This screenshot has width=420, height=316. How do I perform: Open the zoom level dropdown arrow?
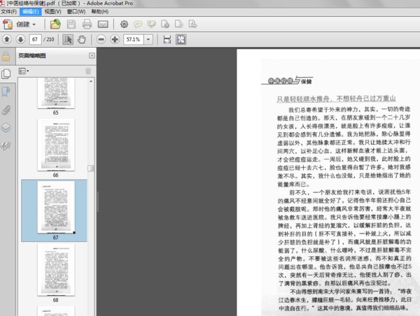tap(148, 40)
